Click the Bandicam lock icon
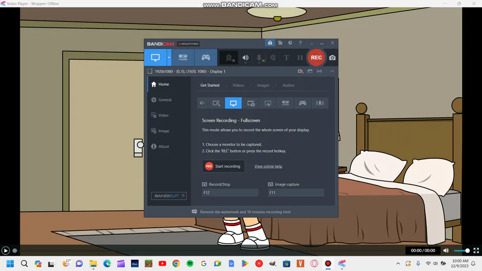 270,43
